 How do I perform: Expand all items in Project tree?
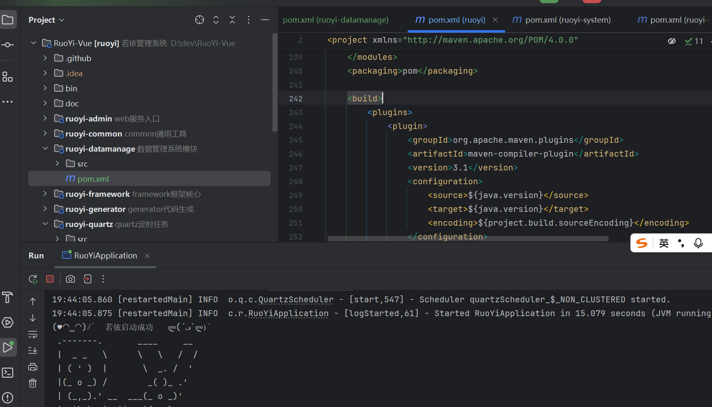coord(216,20)
